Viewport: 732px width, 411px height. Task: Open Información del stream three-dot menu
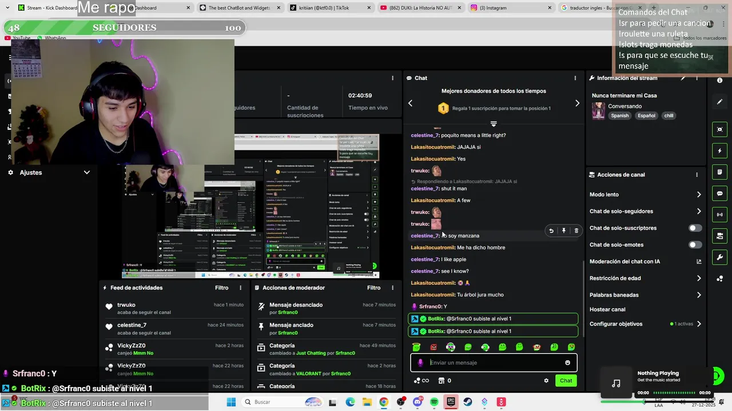(x=697, y=78)
